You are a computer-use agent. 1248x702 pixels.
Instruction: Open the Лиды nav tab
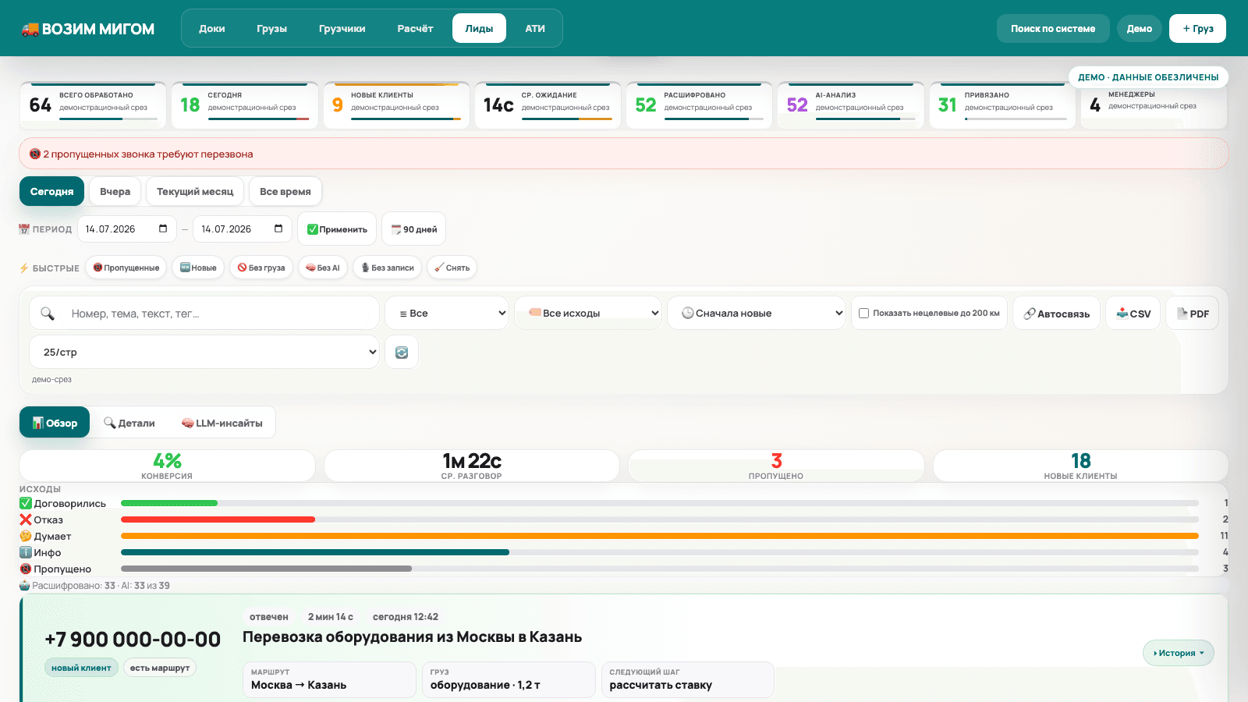coord(479,29)
